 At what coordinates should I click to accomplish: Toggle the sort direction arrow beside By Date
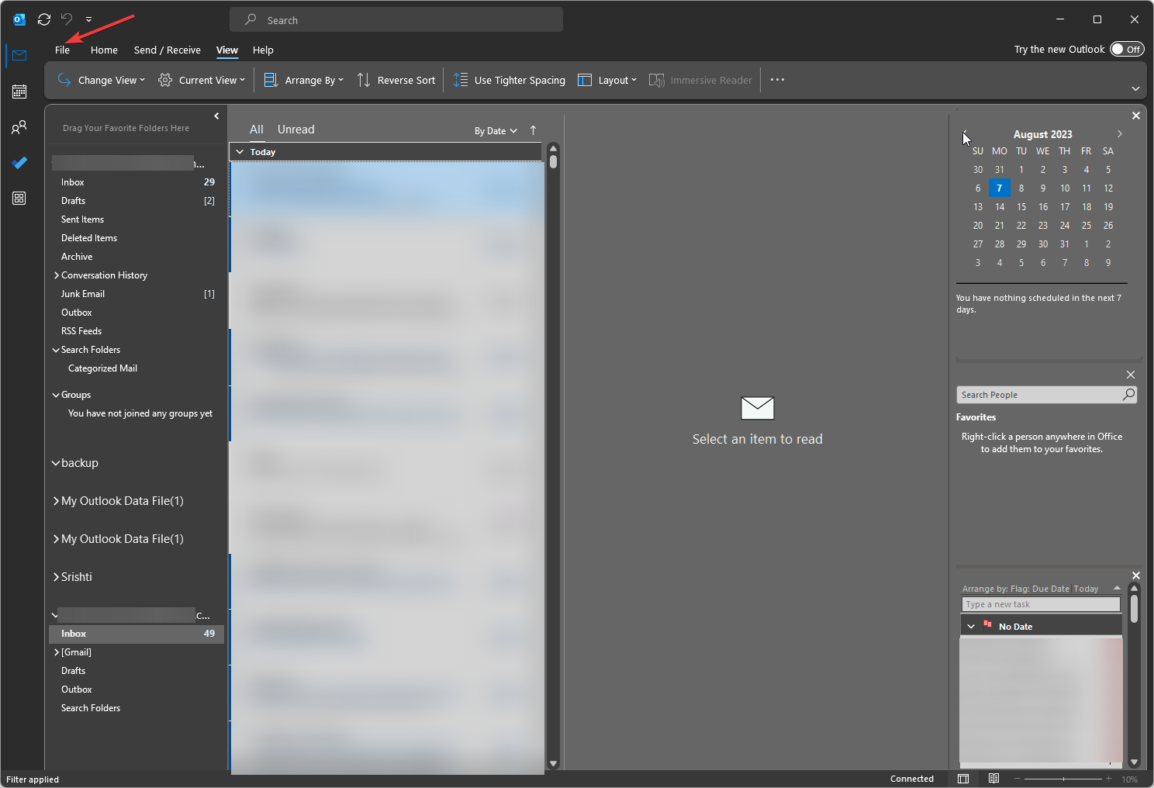(533, 130)
